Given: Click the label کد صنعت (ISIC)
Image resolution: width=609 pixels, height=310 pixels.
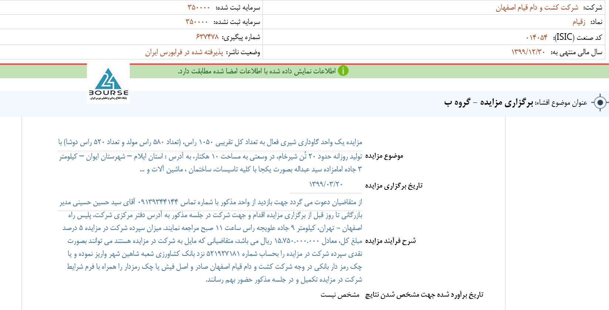Looking at the screenshot, I should [577, 37].
